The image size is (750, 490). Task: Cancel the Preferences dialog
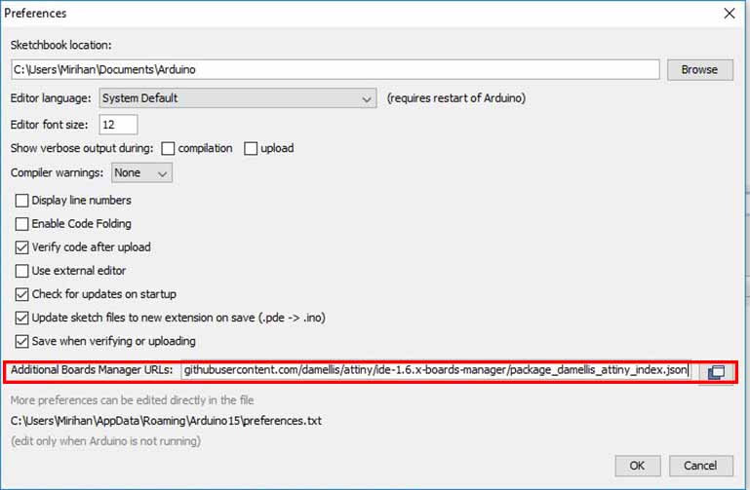700,466
